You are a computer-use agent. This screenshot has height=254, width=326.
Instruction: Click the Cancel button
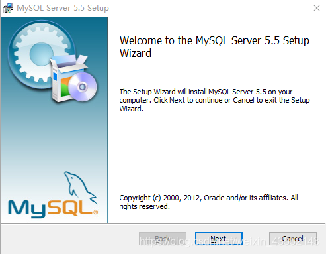tap(293, 239)
